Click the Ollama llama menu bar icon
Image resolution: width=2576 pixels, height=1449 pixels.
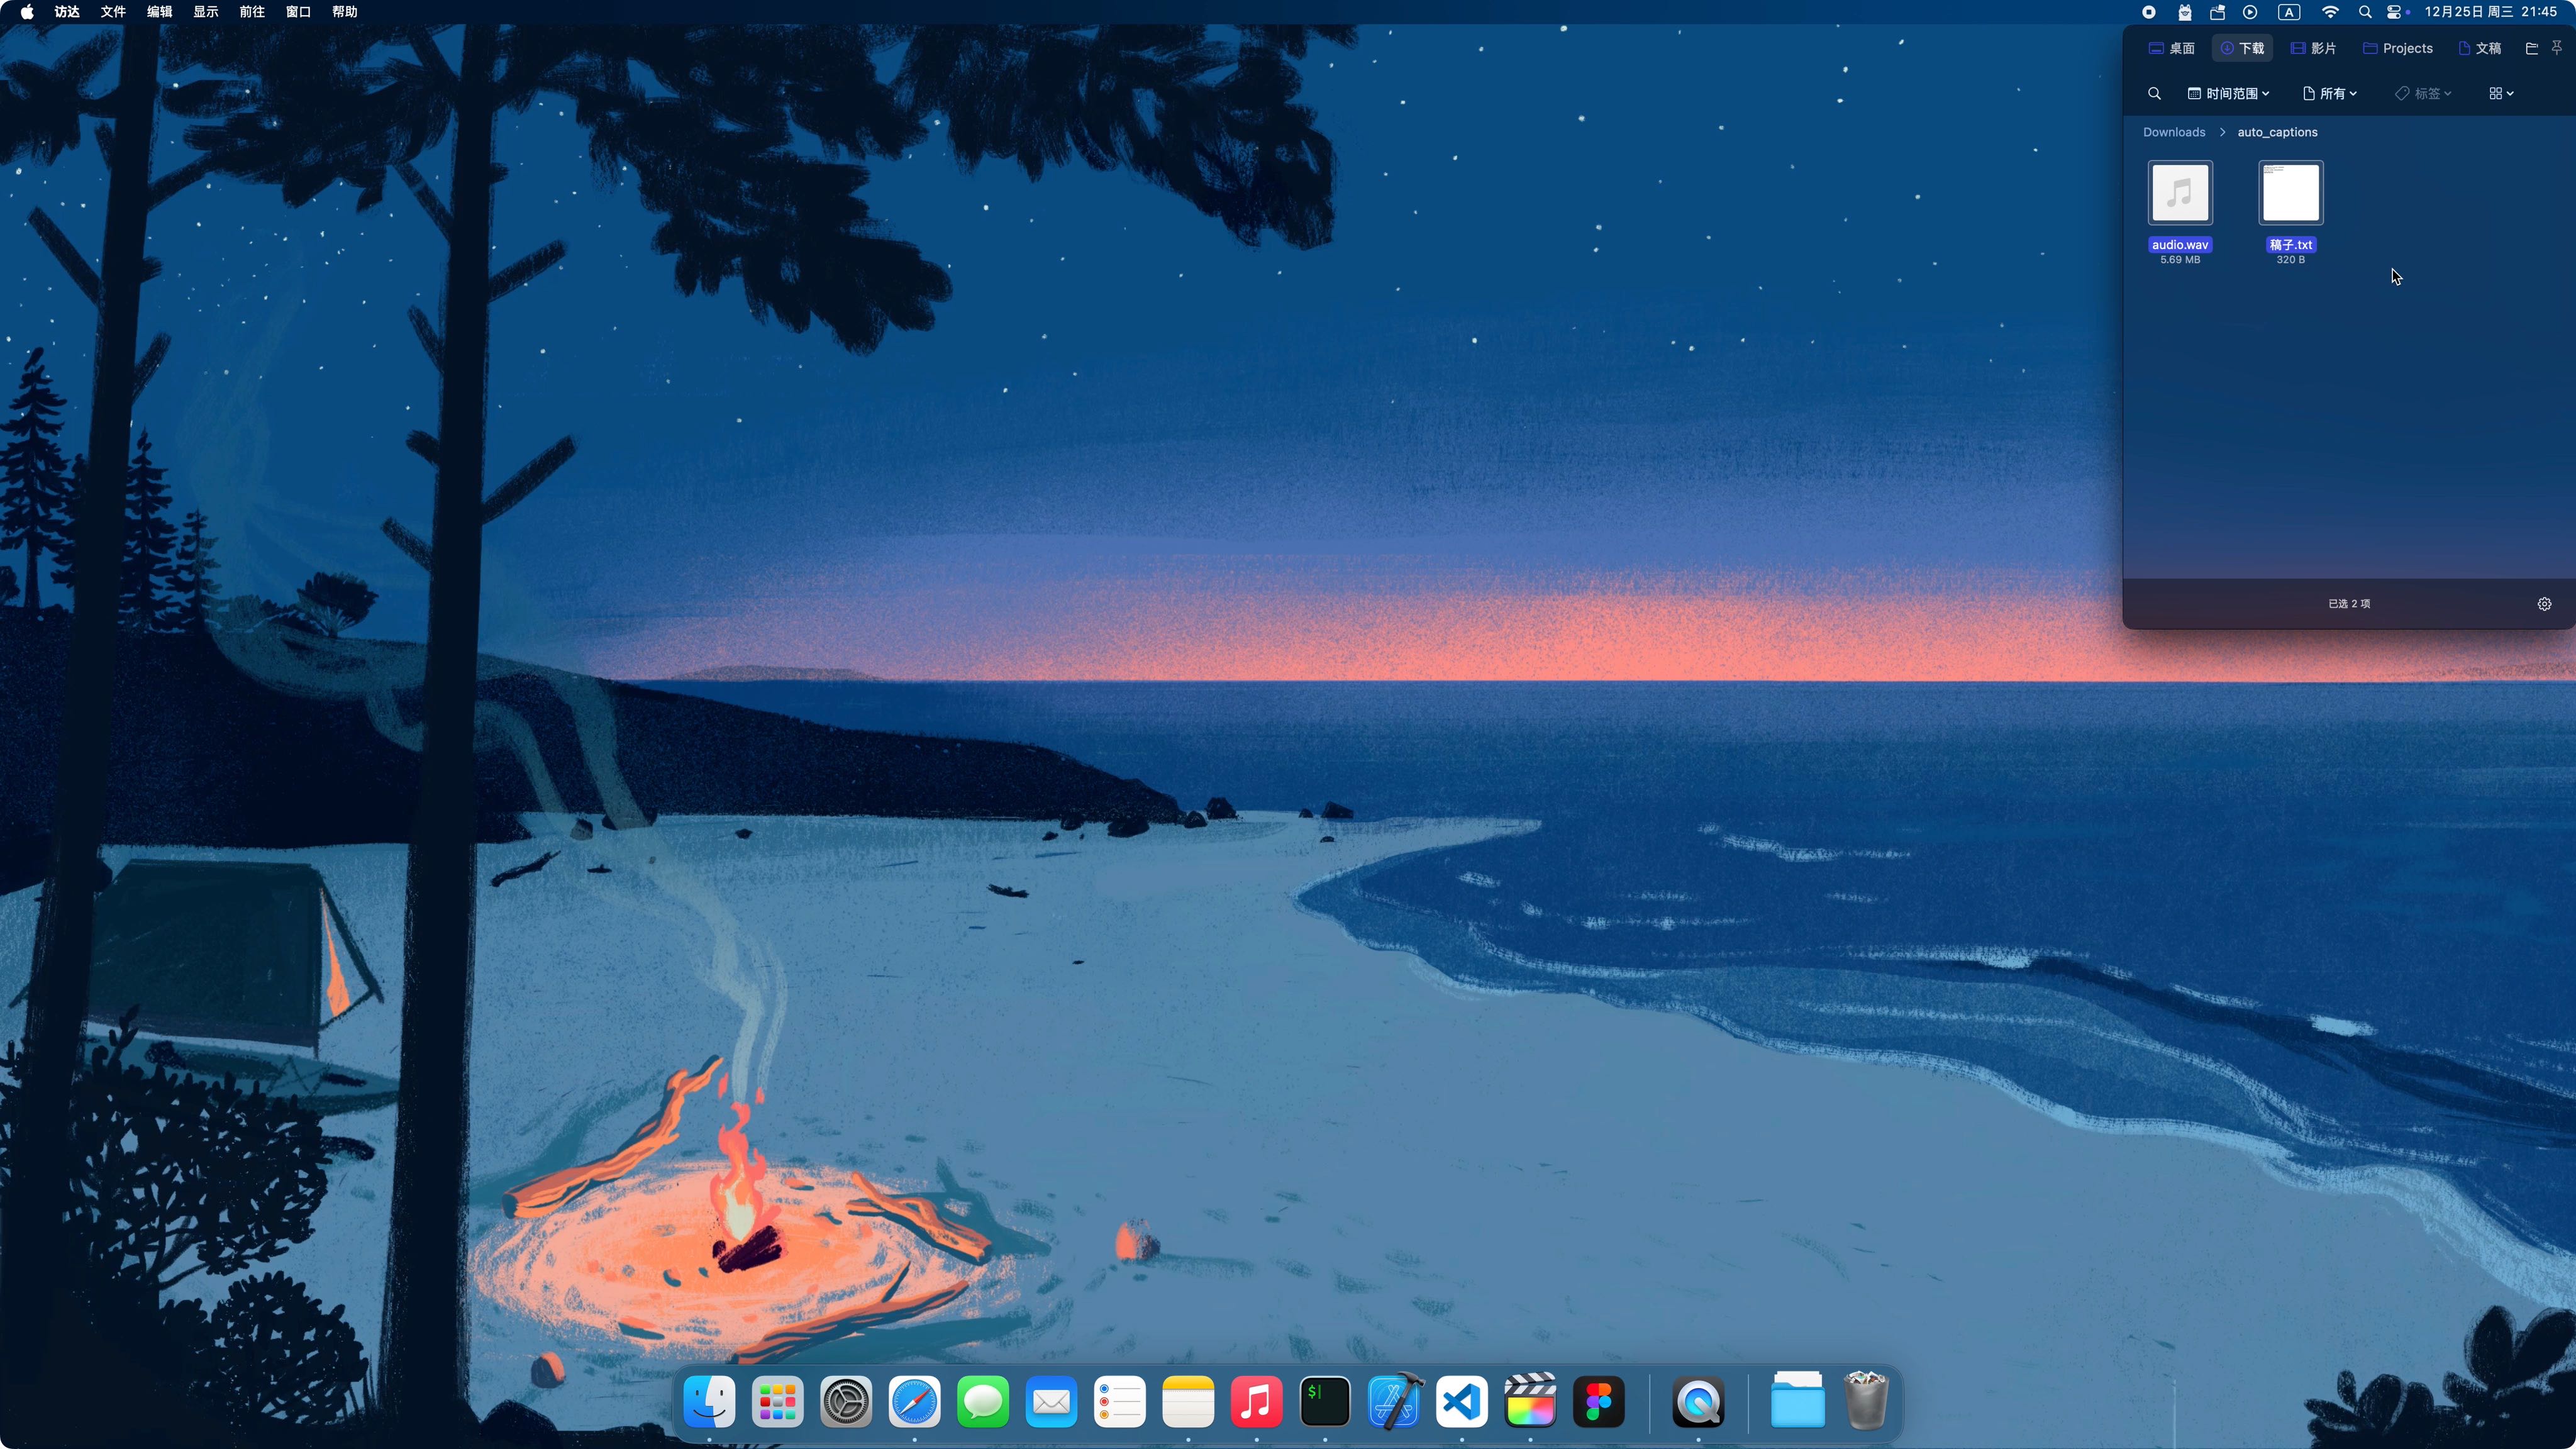pos(2184,12)
